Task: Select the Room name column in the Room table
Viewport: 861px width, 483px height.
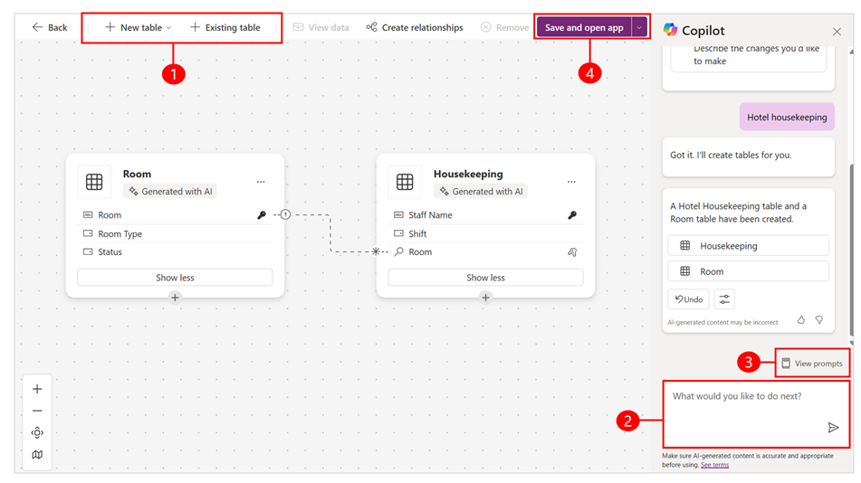Action: (175, 215)
